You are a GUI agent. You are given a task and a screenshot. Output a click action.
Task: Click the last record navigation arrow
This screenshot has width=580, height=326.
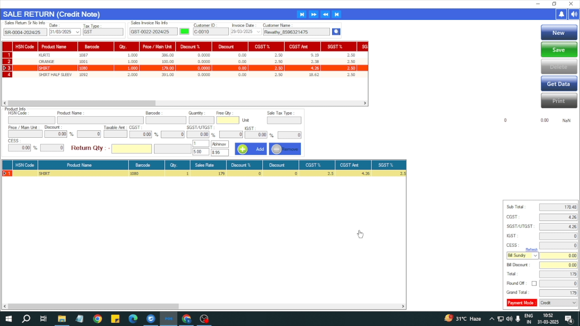click(x=337, y=14)
